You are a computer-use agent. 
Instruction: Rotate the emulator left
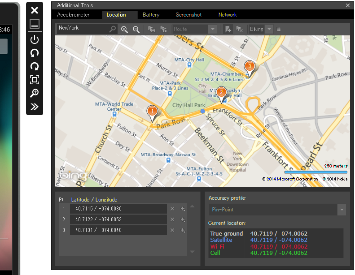(35, 53)
